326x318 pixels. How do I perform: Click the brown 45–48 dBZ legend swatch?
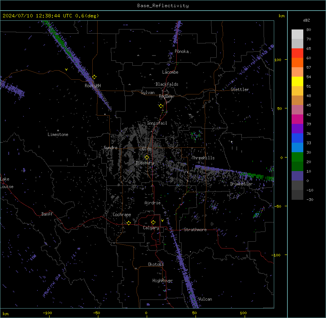coord(297,100)
